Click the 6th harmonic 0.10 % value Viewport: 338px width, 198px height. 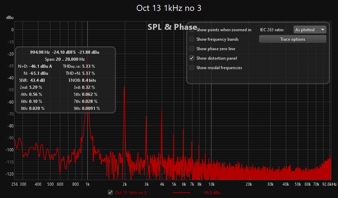coord(36,101)
